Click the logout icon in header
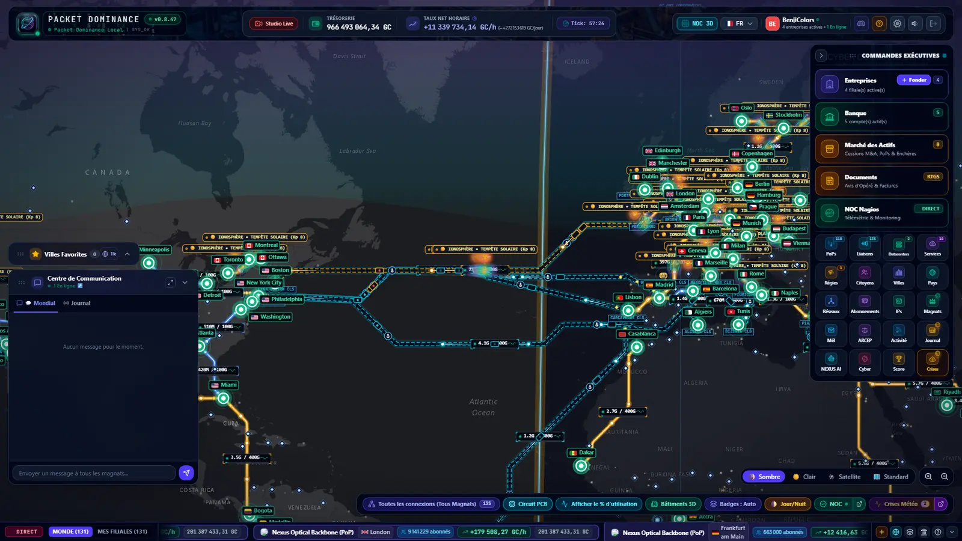 click(x=933, y=23)
